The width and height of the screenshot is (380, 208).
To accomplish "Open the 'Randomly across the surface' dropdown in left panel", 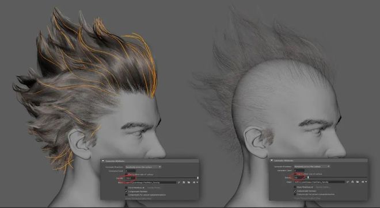I will tap(143, 167).
